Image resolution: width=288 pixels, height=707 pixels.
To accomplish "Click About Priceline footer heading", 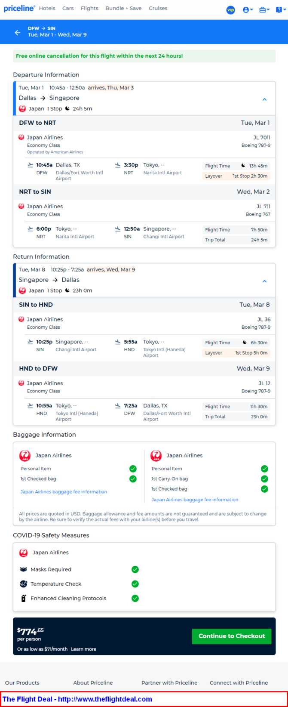I will coord(93,682).
